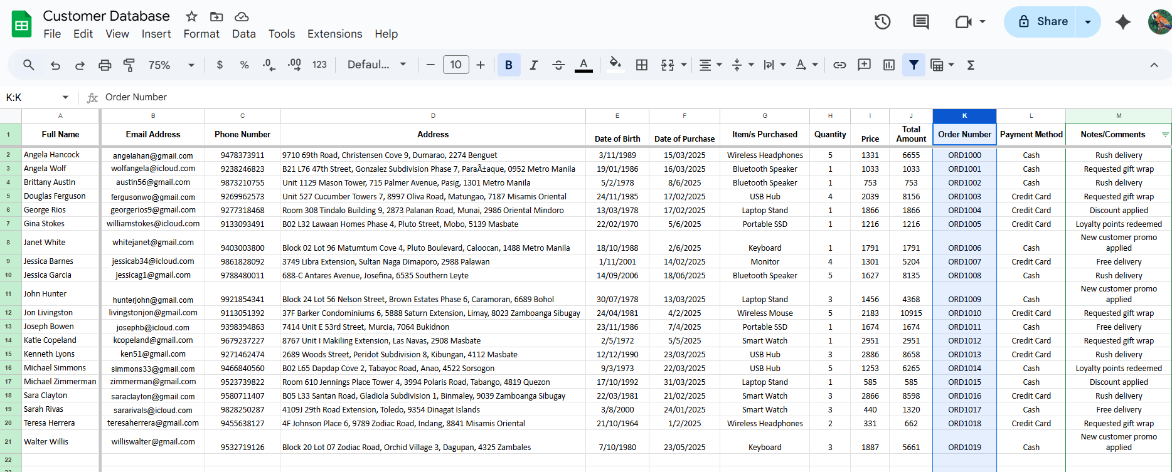Click the Share button
This screenshot has width=1172, height=472.
[x=1040, y=22]
